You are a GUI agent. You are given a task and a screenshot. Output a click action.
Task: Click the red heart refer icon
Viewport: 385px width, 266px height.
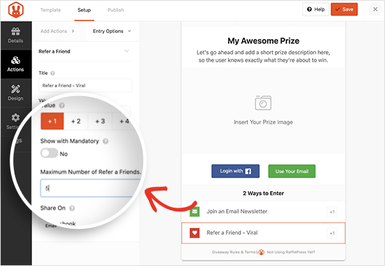tap(194, 233)
